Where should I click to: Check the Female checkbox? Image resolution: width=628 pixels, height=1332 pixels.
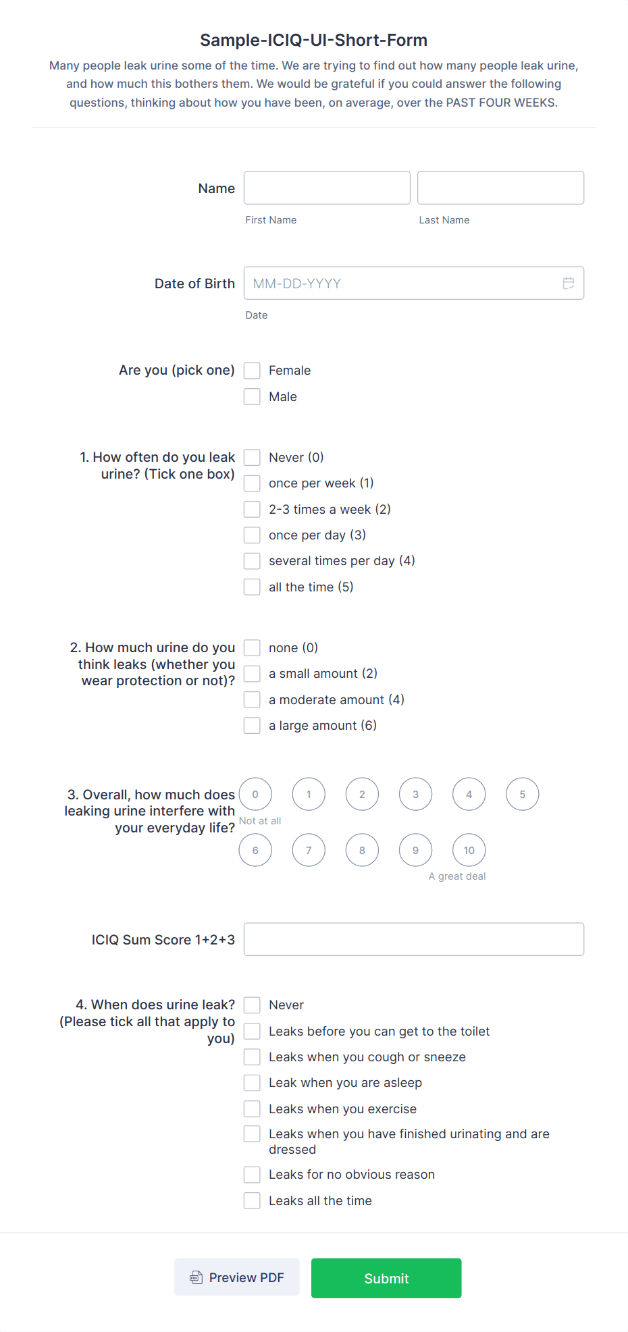(251, 370)
